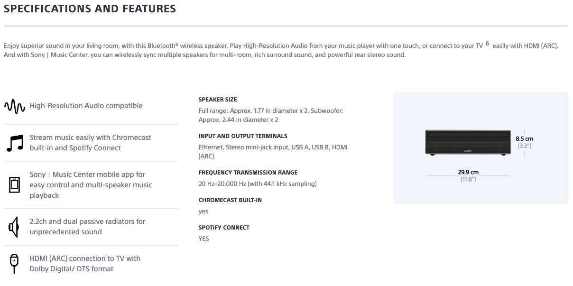The height and width of the screenshot is (286, 573).
Task: Click the HDMI (ARC) Dolby Digital feature text
Action: [x=85, y=264]
